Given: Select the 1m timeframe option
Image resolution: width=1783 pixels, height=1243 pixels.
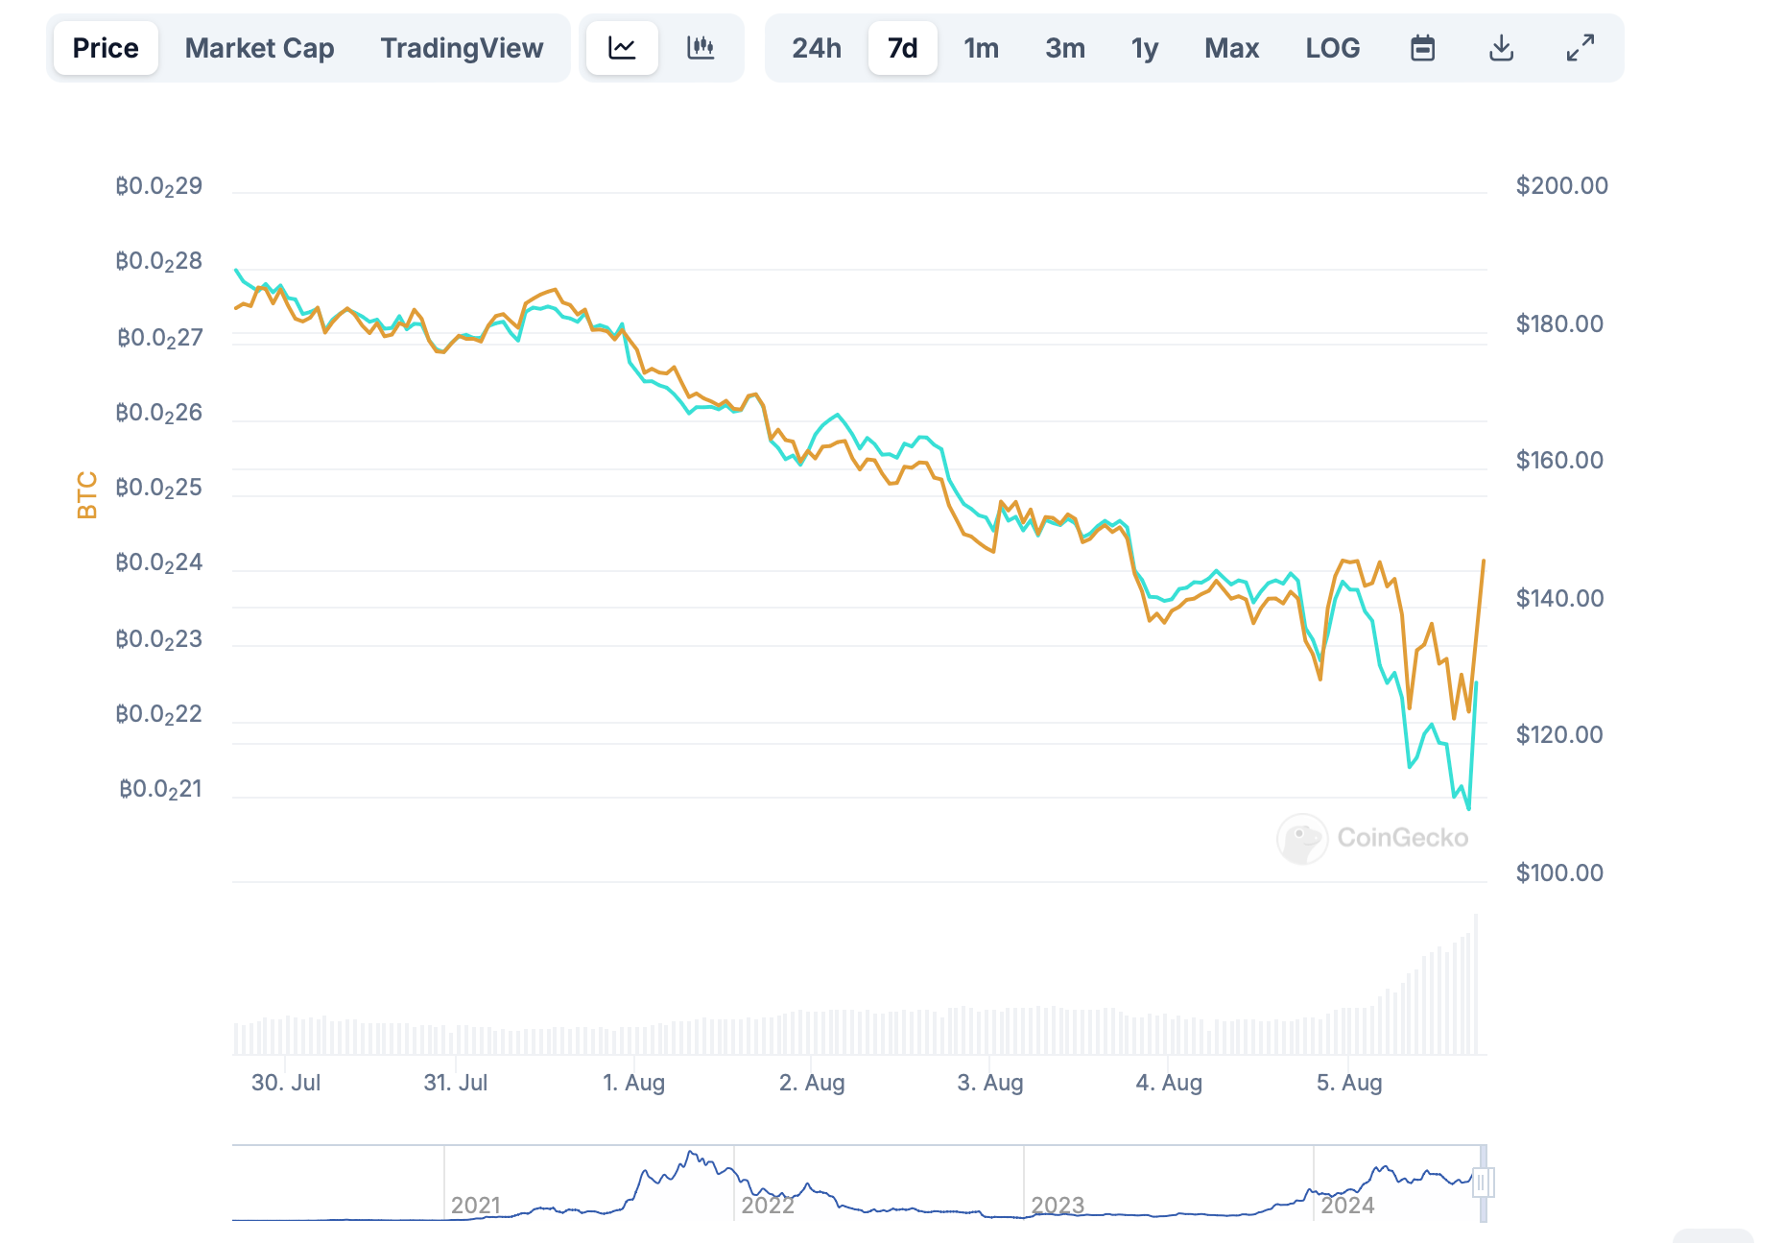Looking at the screenshot, I should [x=982, y=47].
